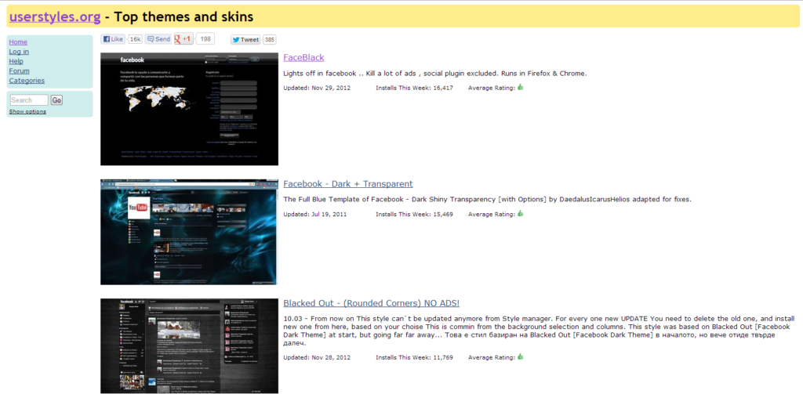
Task: Open the Log in page
Action: [19, 52]
